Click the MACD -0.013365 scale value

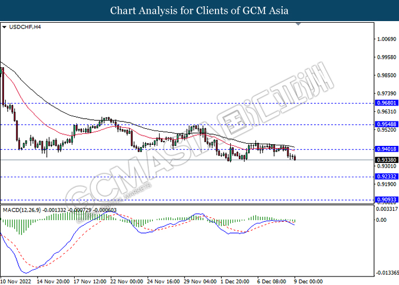pyautogui.click(x=388, y=273)
